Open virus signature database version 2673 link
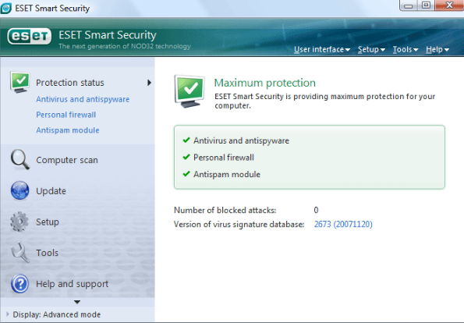 click(x=343, y=224)
